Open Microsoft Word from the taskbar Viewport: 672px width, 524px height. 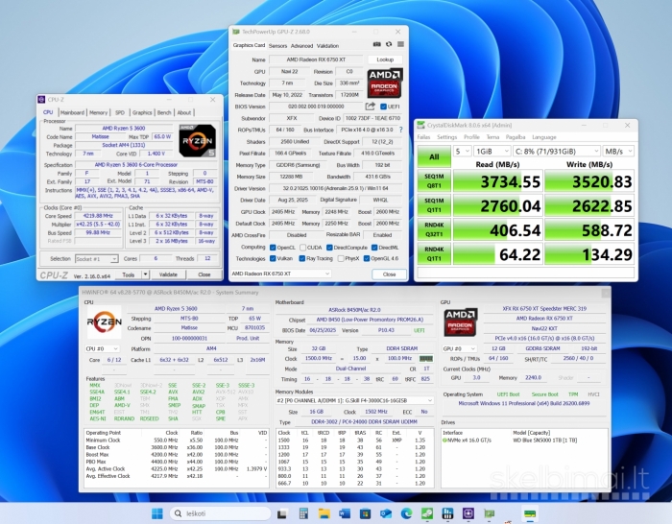(345, 513)
